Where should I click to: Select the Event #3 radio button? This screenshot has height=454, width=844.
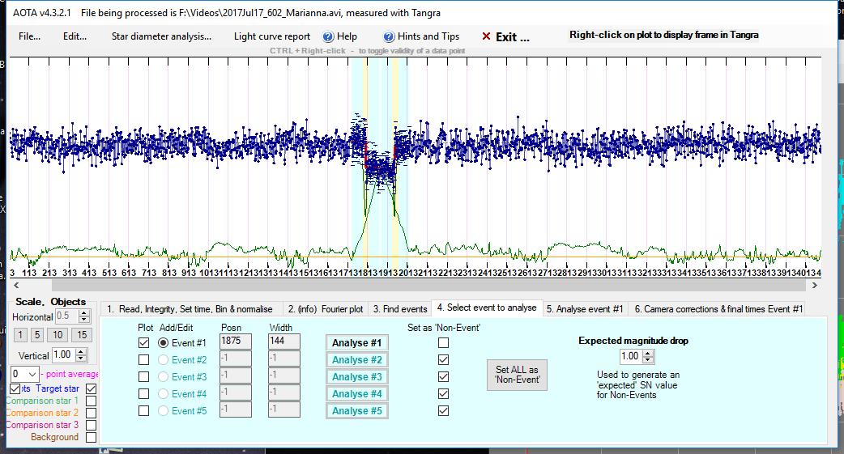pyautogui.click(x=163, y=376)
